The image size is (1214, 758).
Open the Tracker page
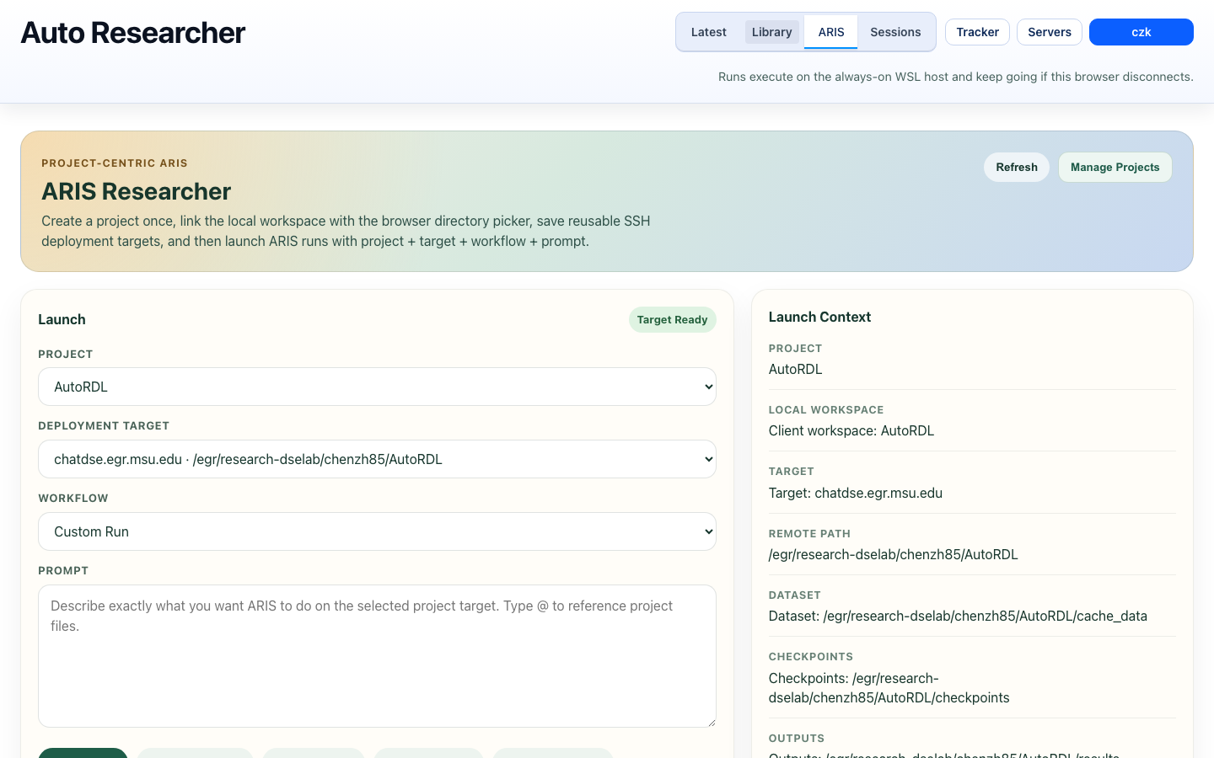[977, 32]
